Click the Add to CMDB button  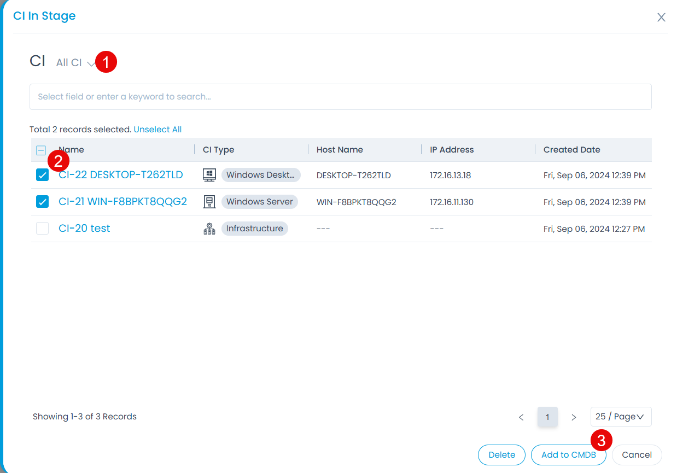[568, 455]
